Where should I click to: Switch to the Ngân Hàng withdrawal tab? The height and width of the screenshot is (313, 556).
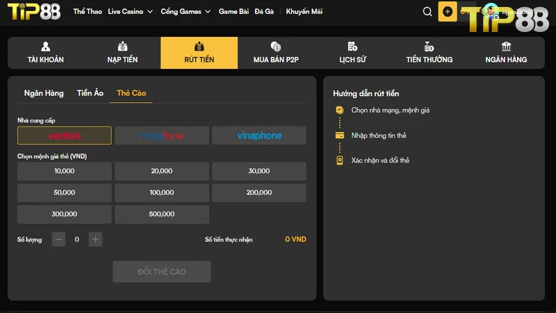pyautogui.click(x=44, y=93)
